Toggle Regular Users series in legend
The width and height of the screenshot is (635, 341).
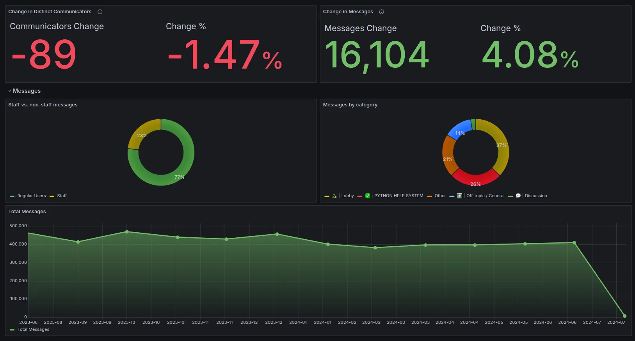coord(31,196)
